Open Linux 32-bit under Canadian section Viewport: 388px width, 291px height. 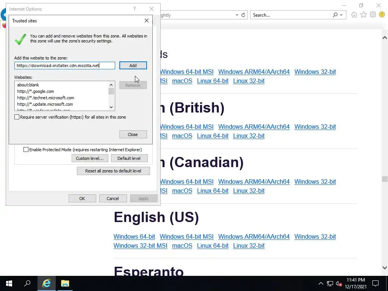tap(249, 191)
